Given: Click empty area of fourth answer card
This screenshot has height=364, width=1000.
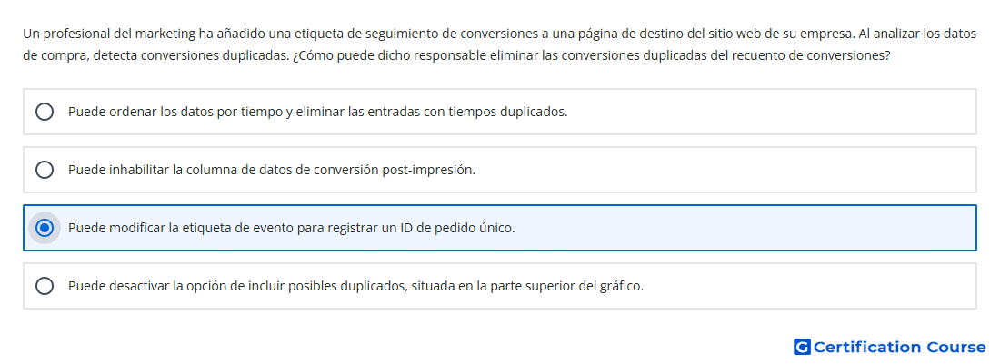Looking at the screenshot, I should (x=810, y=286).
